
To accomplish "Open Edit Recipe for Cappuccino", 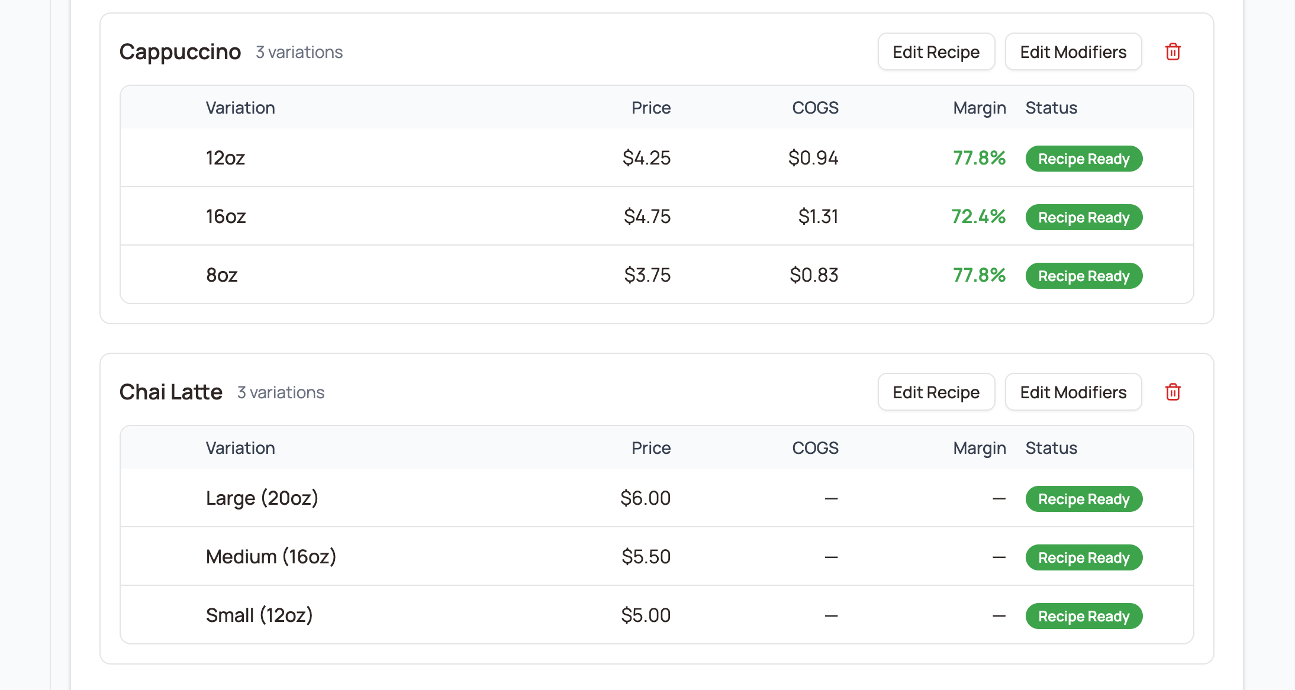I will pos(936,51).
